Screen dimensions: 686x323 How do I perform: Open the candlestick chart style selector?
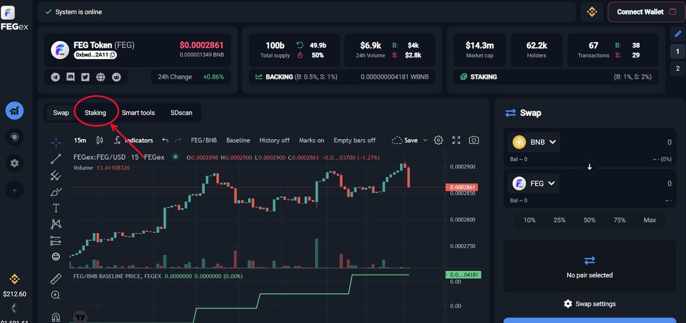click(x=99, y=140)
